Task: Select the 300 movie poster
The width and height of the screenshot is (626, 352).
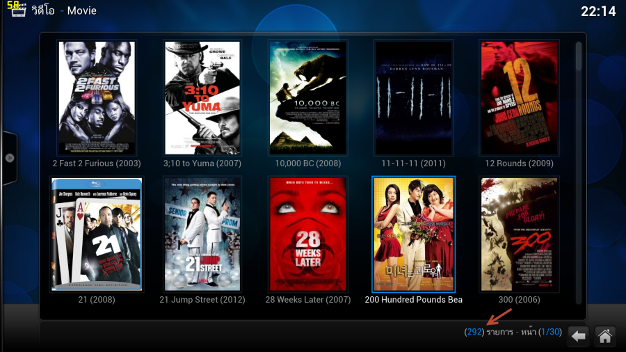Action: coord(519,234)
